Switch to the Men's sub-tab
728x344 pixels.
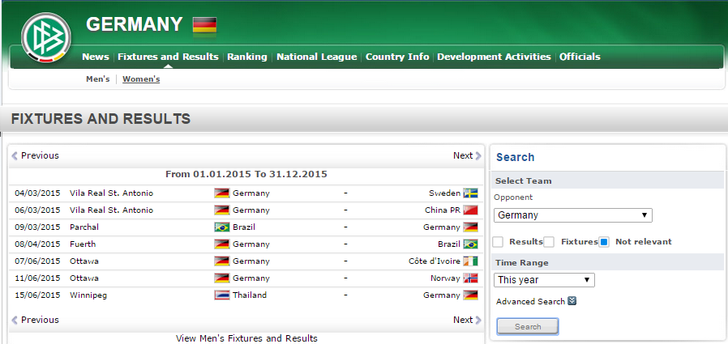point(98,79)
